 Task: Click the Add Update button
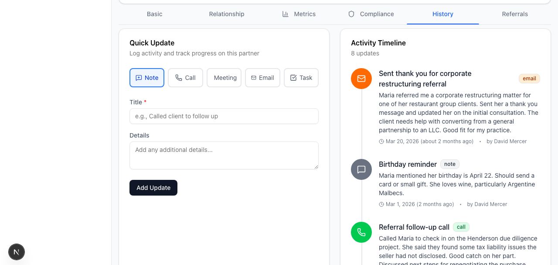click(153, 188)
